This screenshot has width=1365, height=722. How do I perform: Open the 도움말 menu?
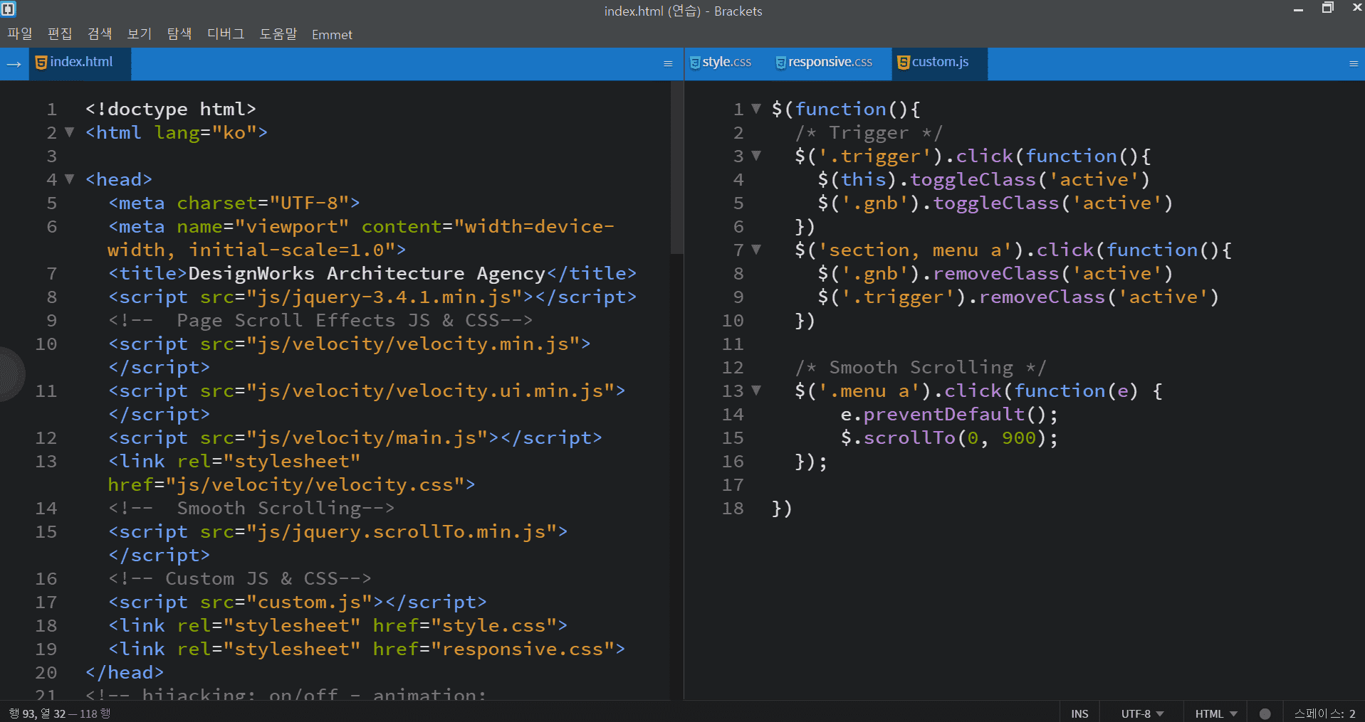[278, 34]
